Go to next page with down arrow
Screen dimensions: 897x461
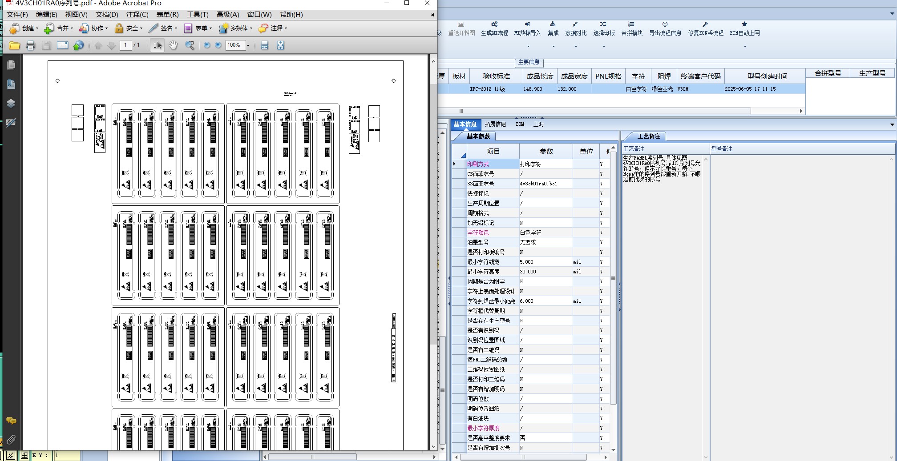[x=112, y=45]
